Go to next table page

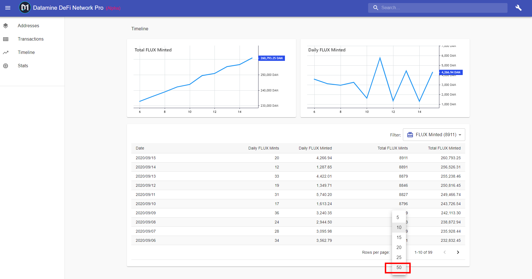tap(458, 252)
